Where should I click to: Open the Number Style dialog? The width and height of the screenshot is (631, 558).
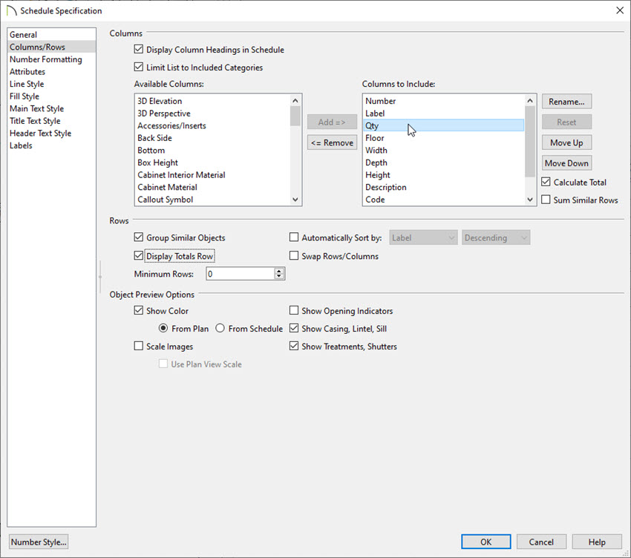38,542
